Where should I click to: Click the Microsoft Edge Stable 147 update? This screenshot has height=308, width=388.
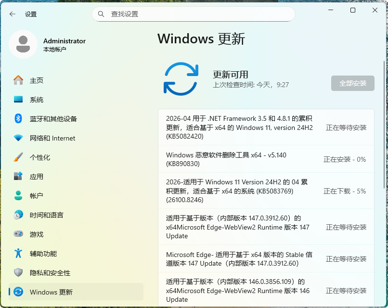coord(266,259)
